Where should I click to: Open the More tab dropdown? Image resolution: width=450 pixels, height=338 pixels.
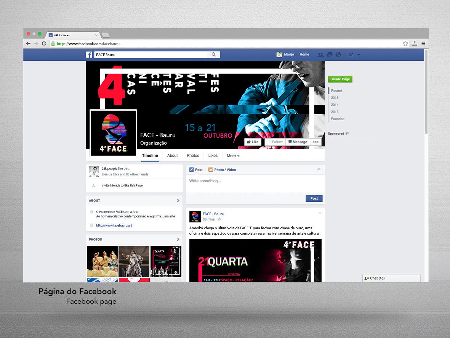click(233, 156)
